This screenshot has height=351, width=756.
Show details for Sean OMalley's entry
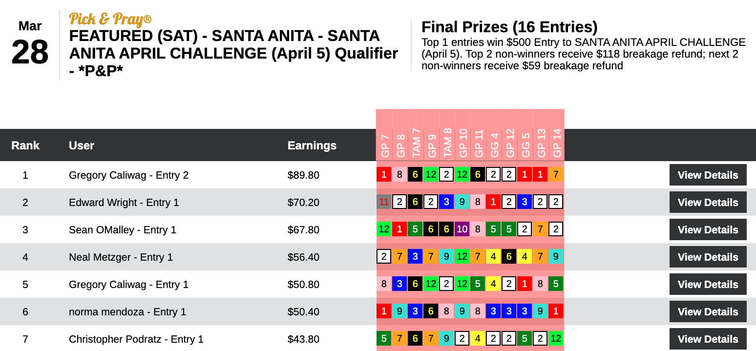708,229
